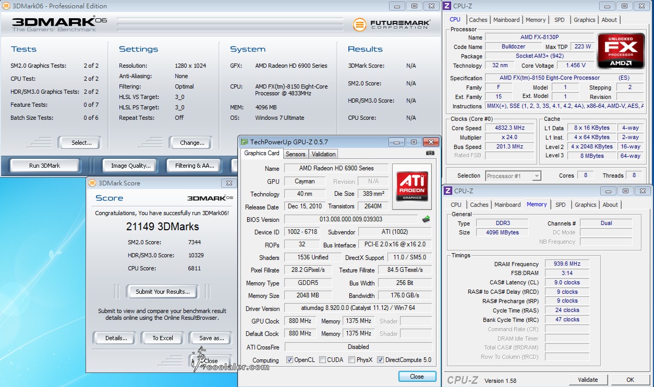
Task: Toggle the CUDA checkbox
Action: (x=322, y=360)
